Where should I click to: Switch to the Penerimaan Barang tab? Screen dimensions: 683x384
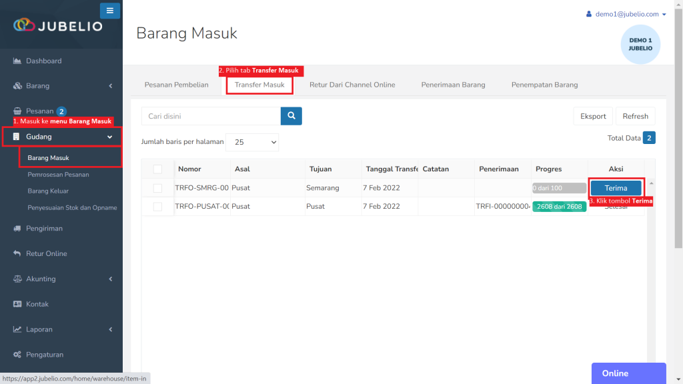click(453, 85)
